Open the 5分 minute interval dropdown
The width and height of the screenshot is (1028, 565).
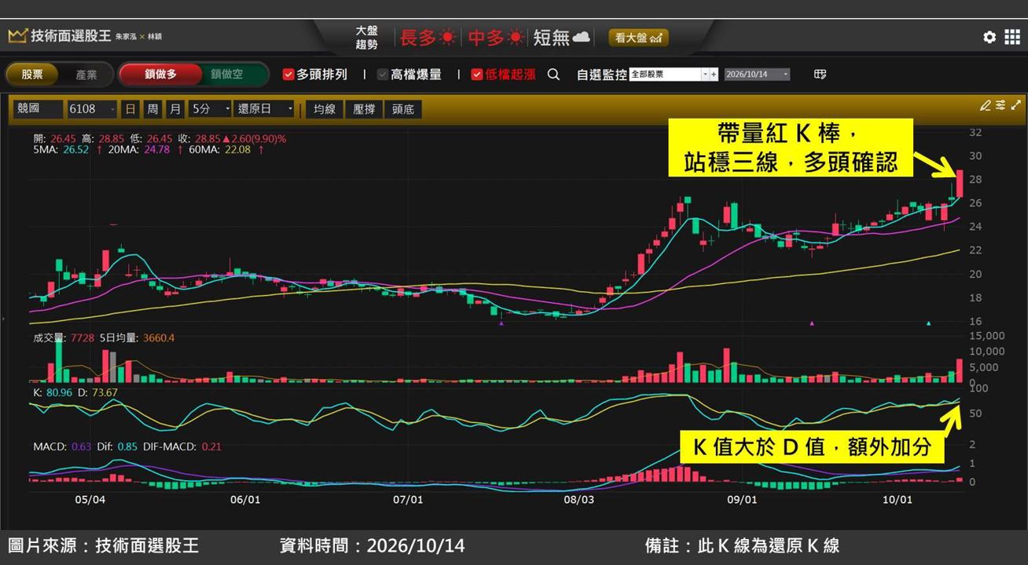click(211, 108)
